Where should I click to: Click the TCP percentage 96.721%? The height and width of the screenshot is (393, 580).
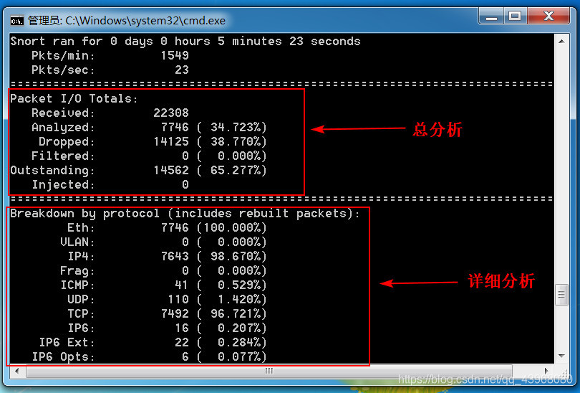(x=236, y=313)
